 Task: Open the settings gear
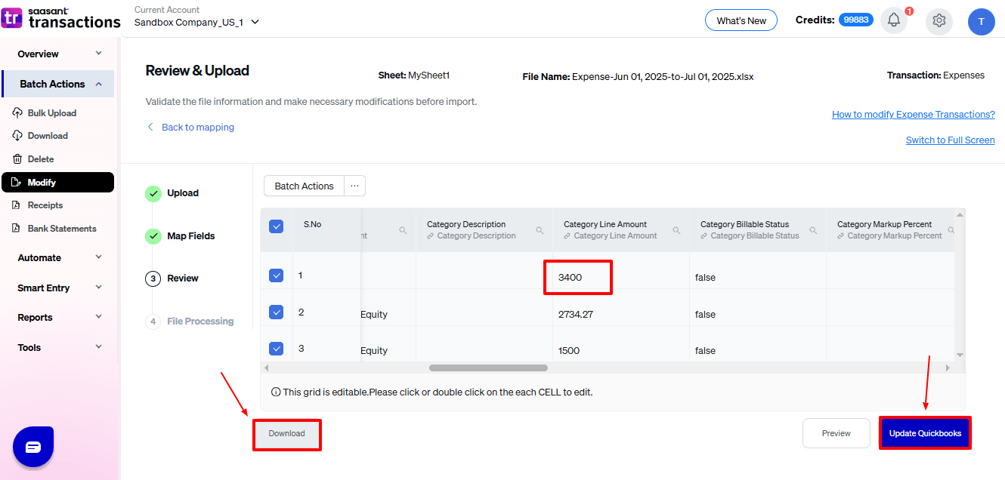coord(939,21)
